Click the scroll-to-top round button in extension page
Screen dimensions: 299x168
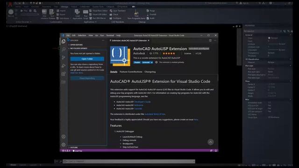[211, 142]
